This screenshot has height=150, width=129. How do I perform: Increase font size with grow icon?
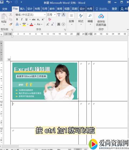tap(48, 24)
